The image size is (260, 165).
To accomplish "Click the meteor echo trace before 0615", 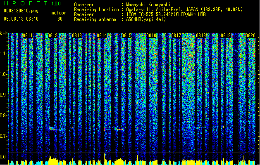I will pos(119,129).
